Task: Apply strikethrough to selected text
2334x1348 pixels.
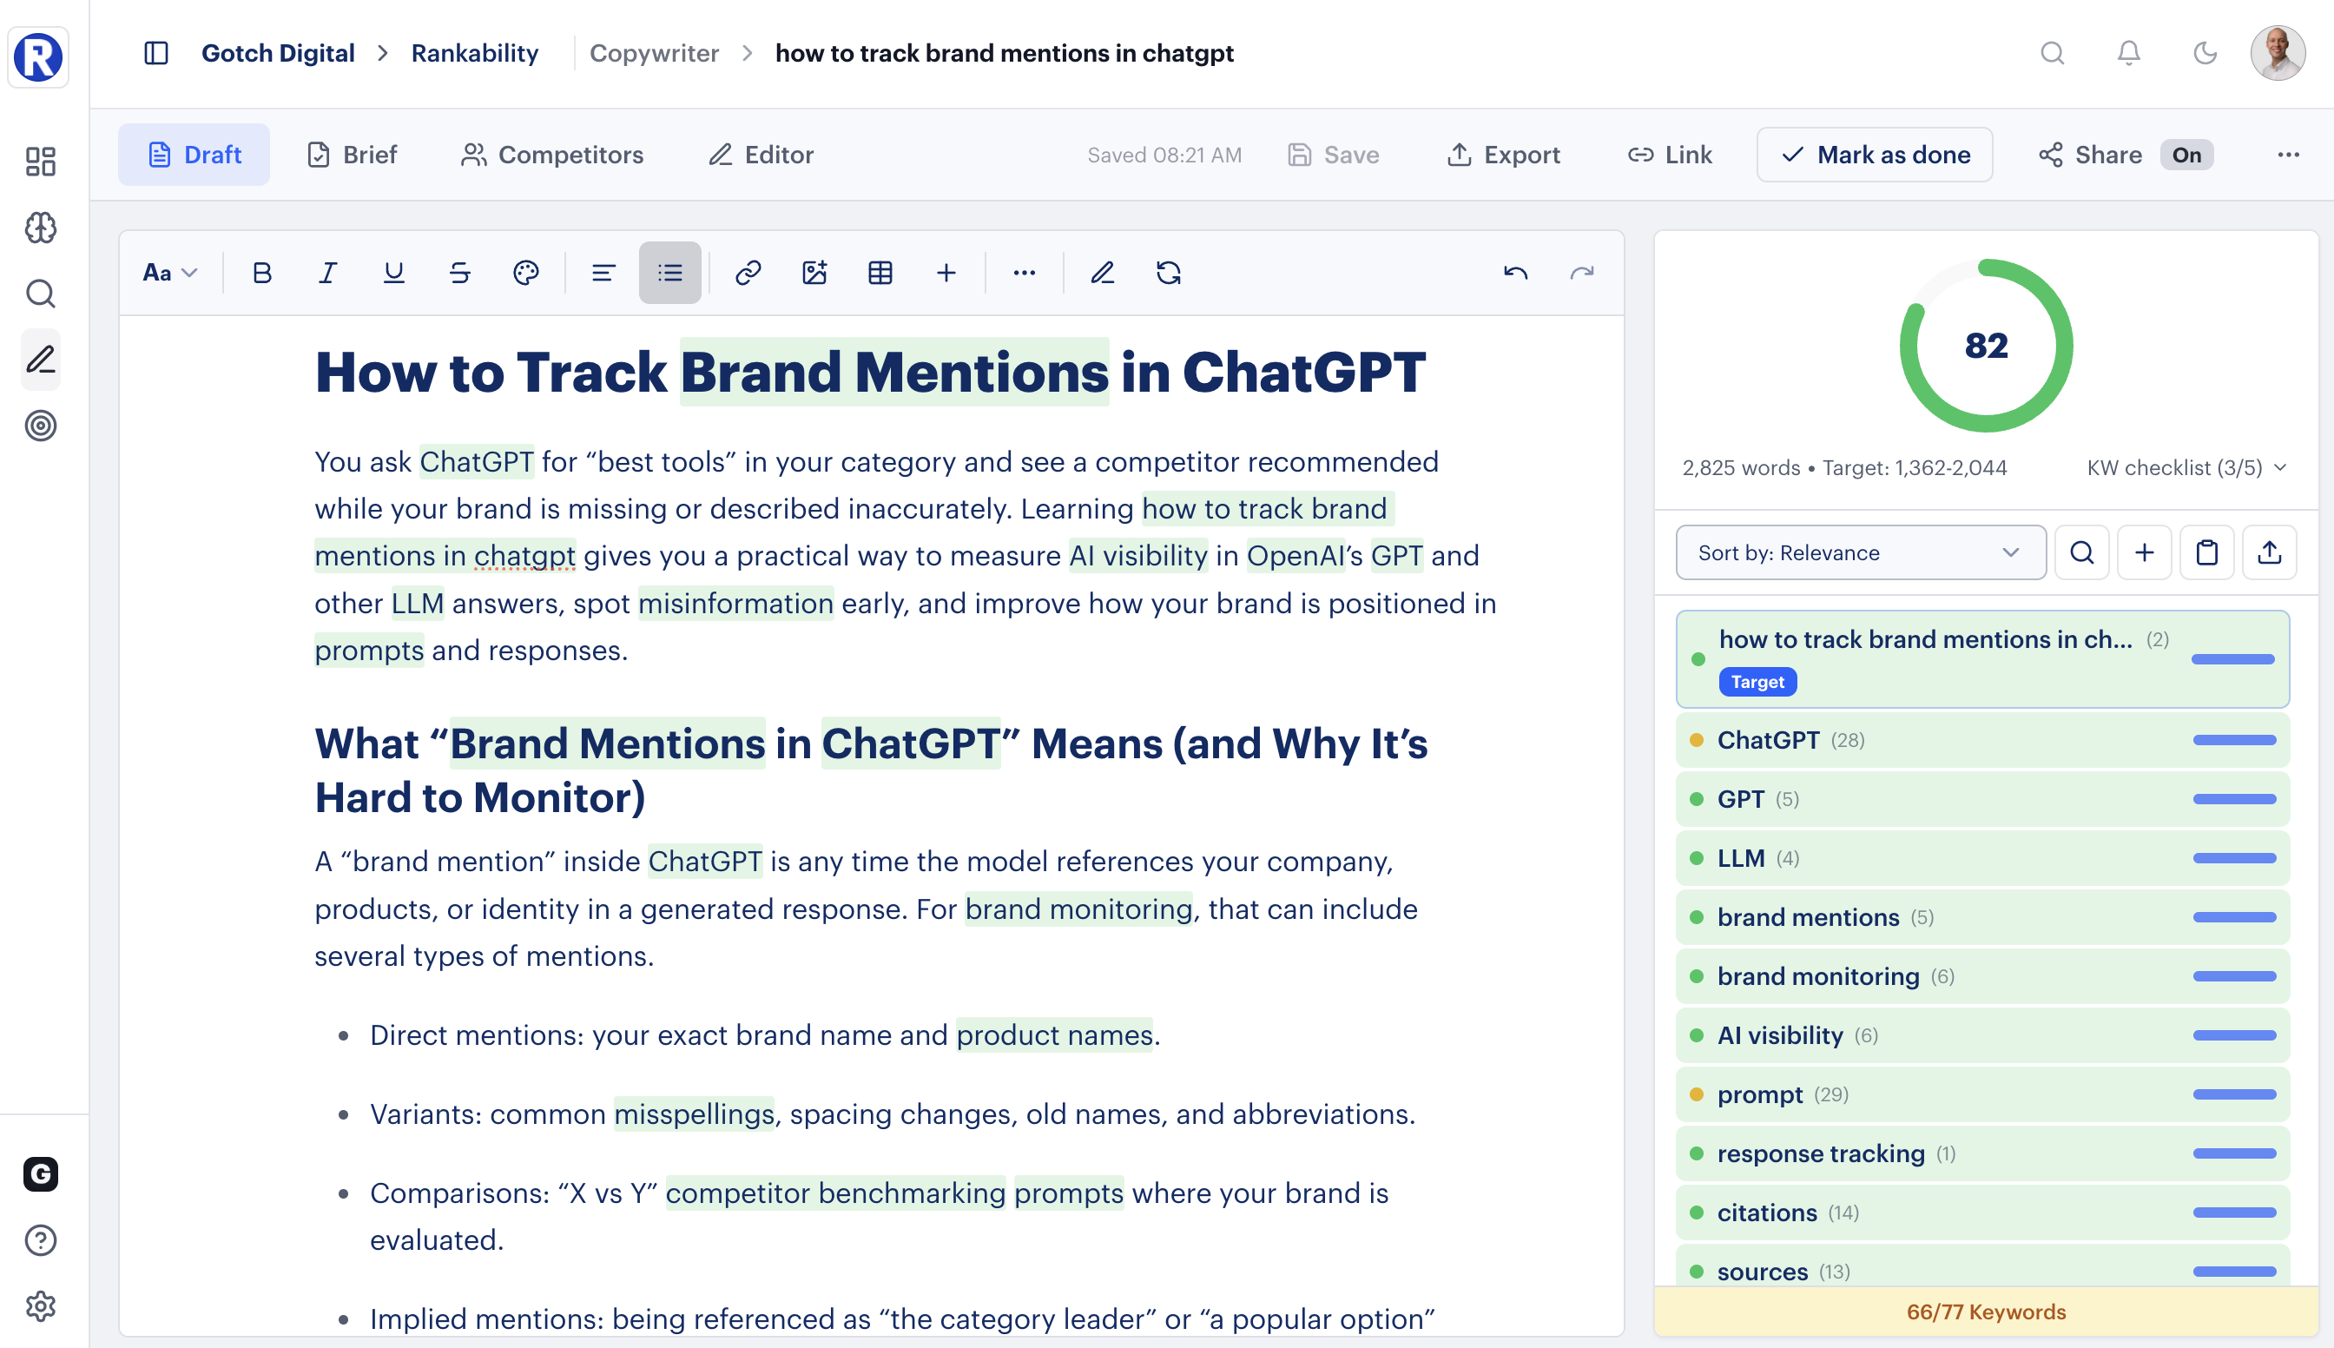Action: [x=460, y=272]
